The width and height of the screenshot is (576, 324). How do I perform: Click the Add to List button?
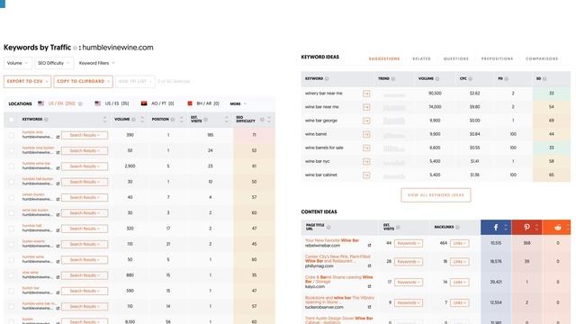click(x=135, y=82)
